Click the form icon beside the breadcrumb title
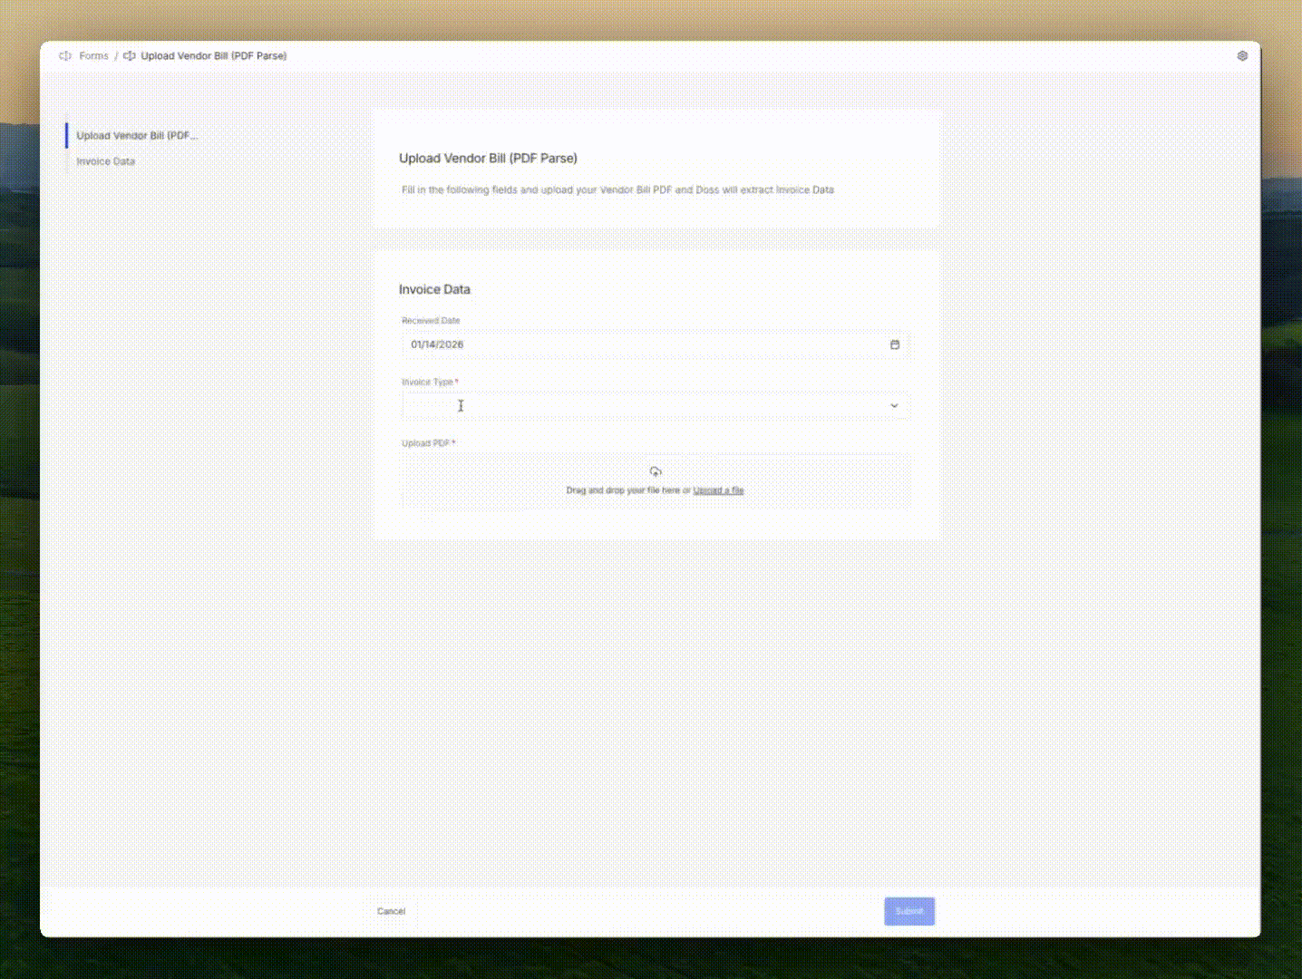 point(129,55)
